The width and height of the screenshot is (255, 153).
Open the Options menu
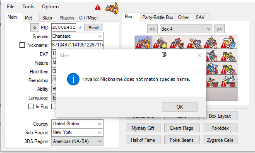click(x=51, y=7)
